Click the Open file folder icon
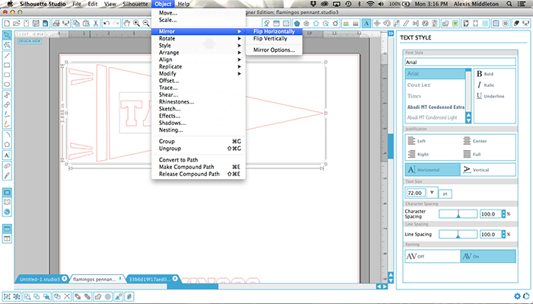 [16, 24]
